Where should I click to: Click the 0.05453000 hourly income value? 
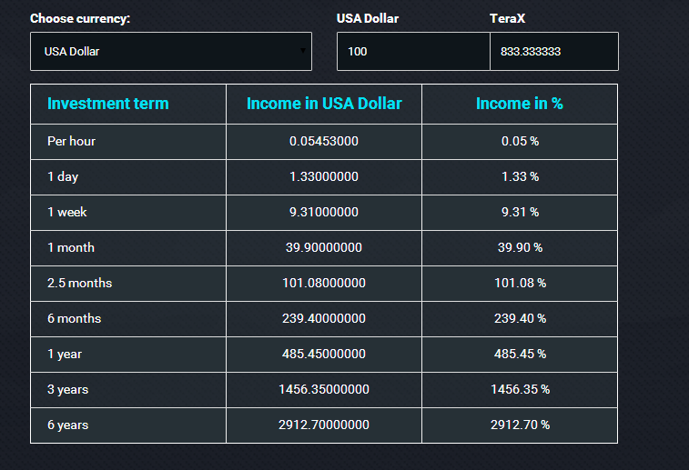(x=324, y=141)
